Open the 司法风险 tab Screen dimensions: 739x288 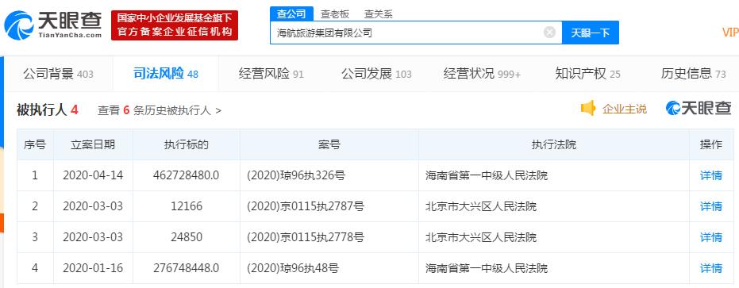165,74
